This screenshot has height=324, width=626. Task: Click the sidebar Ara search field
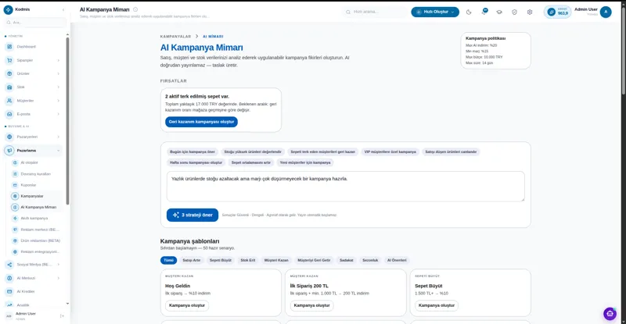click(35, 23)
